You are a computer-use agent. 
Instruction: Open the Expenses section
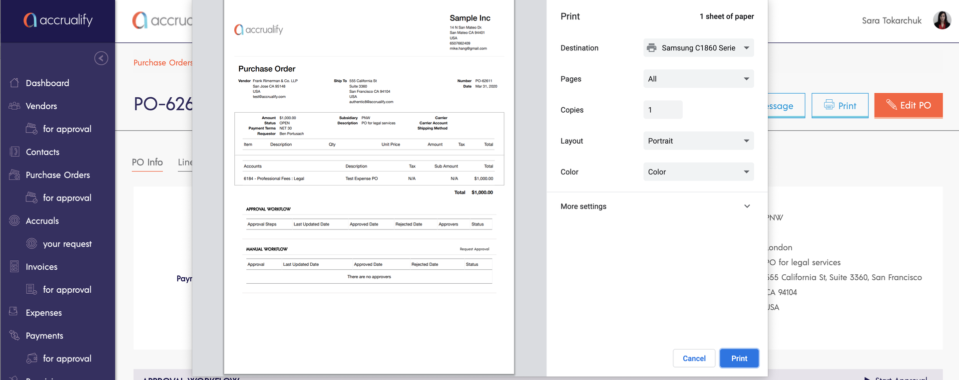tap(44, 313)
